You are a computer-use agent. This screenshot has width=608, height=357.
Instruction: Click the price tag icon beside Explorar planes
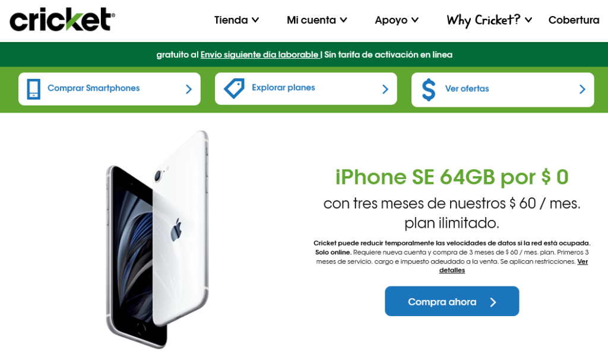pyautogui.click(x=234, y=88)
